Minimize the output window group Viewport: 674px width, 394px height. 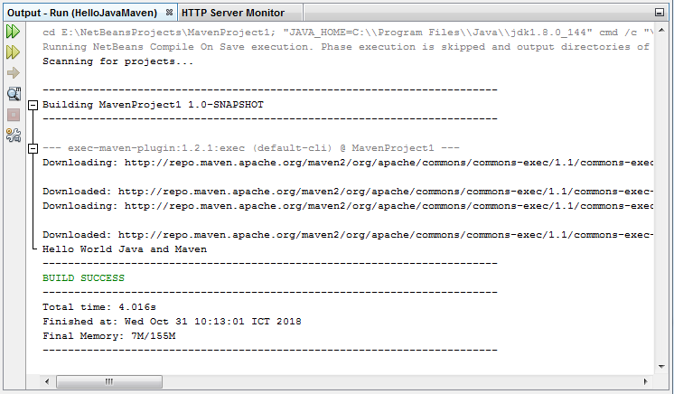pos(660,13)
